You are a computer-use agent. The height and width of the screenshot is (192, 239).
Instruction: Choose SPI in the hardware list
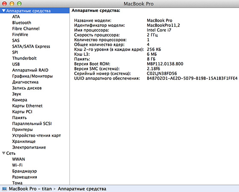click(x=15, y=52)
